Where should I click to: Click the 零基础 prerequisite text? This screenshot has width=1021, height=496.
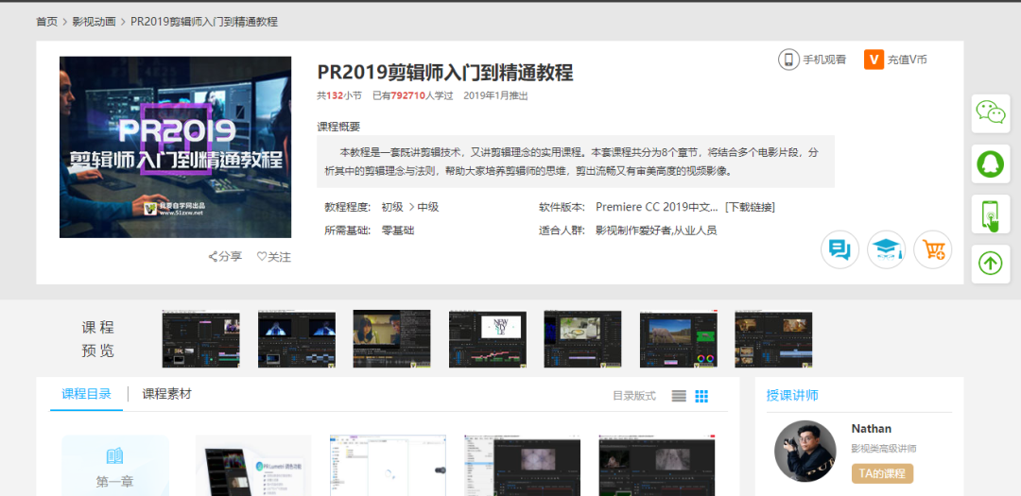pyautogui.click(x=398, y=231)
